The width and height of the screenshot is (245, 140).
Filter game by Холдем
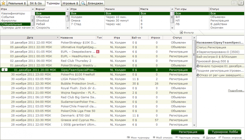pyautogui.click(x=76, y=17)
